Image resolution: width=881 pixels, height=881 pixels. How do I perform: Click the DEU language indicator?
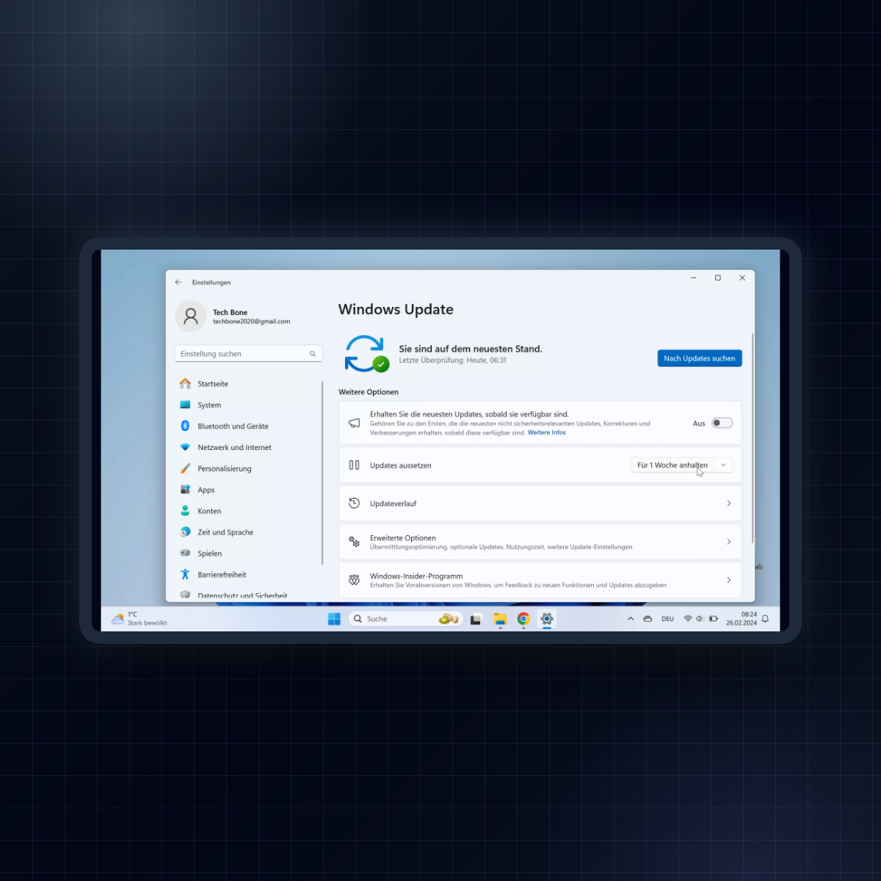(x=667, y=619)
